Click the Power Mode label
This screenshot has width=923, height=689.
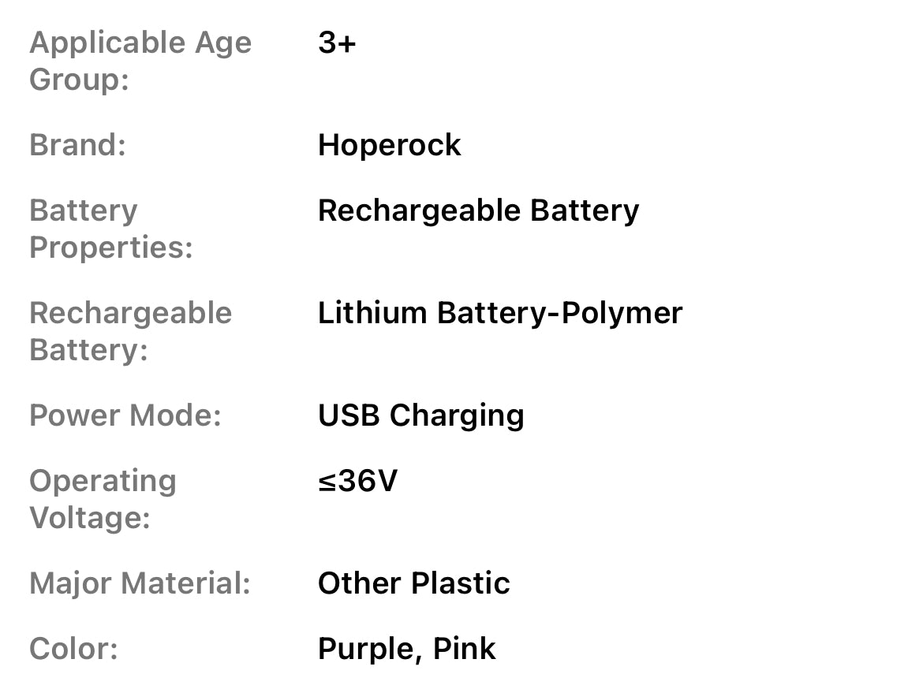click(x=125, y=415)
